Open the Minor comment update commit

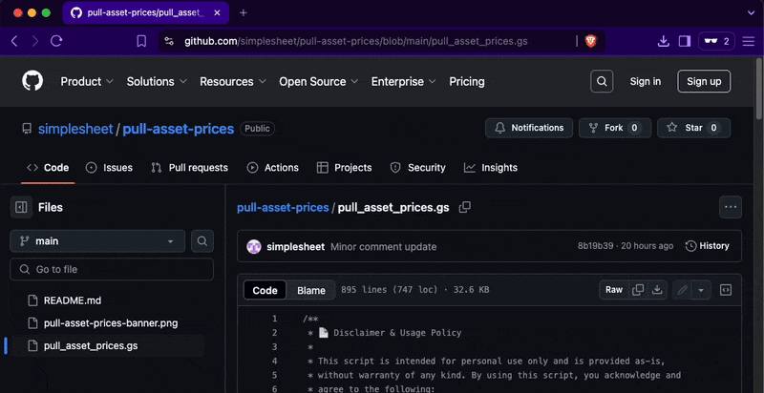coord(384,247)
